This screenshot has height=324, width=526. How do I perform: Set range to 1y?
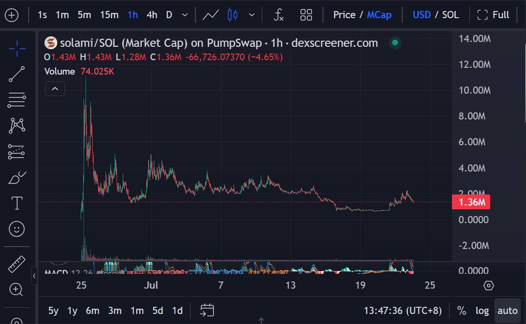[73, 311]
